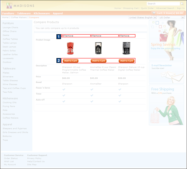Go to Home in the top links
The width and height of the screenshot is (187, 169).
click(x=117, y=8)
